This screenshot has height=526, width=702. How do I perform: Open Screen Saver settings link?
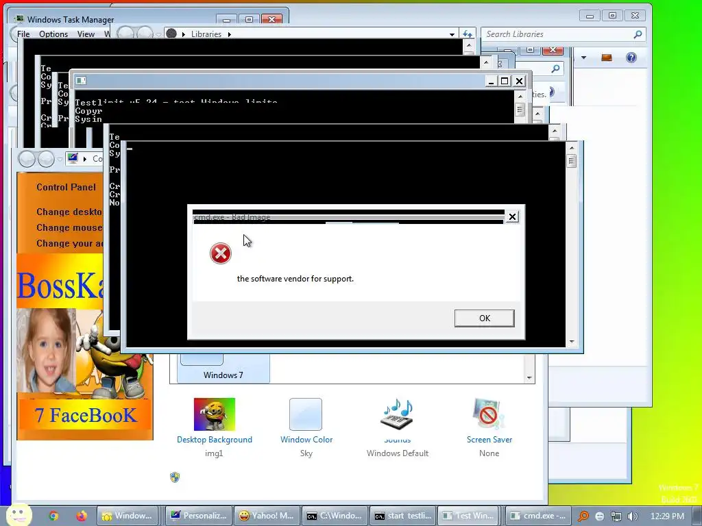click(489, 440)
